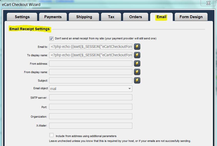Close the eCart Checkout Wizard window
The image size is (217, 146).
click(x=208, y=3)
